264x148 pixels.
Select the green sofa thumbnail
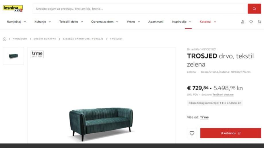point(13,56)
